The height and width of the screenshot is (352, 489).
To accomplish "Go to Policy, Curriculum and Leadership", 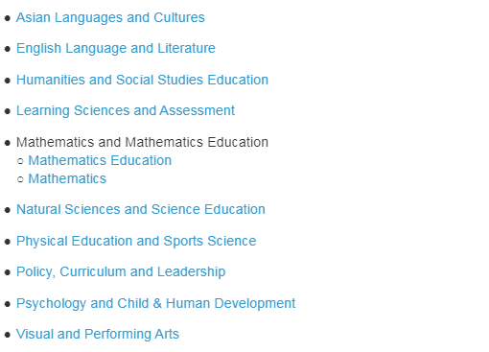I will (121, 272).
